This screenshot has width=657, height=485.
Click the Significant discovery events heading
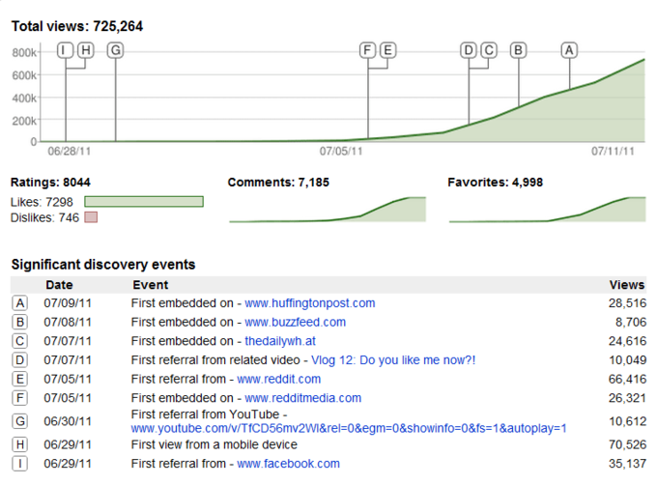coord(103,265)
